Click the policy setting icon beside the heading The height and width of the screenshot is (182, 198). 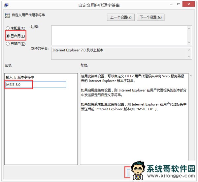[7, 15]
